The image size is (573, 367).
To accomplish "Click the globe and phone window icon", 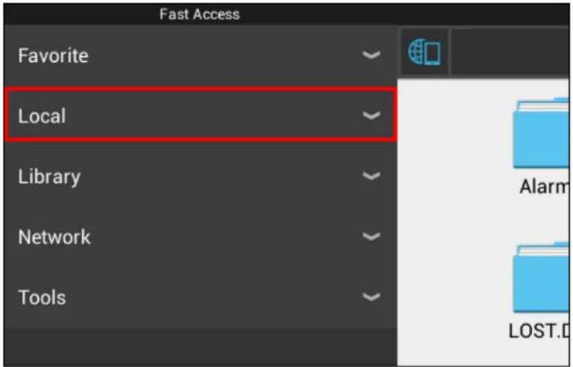I will 424,52.
